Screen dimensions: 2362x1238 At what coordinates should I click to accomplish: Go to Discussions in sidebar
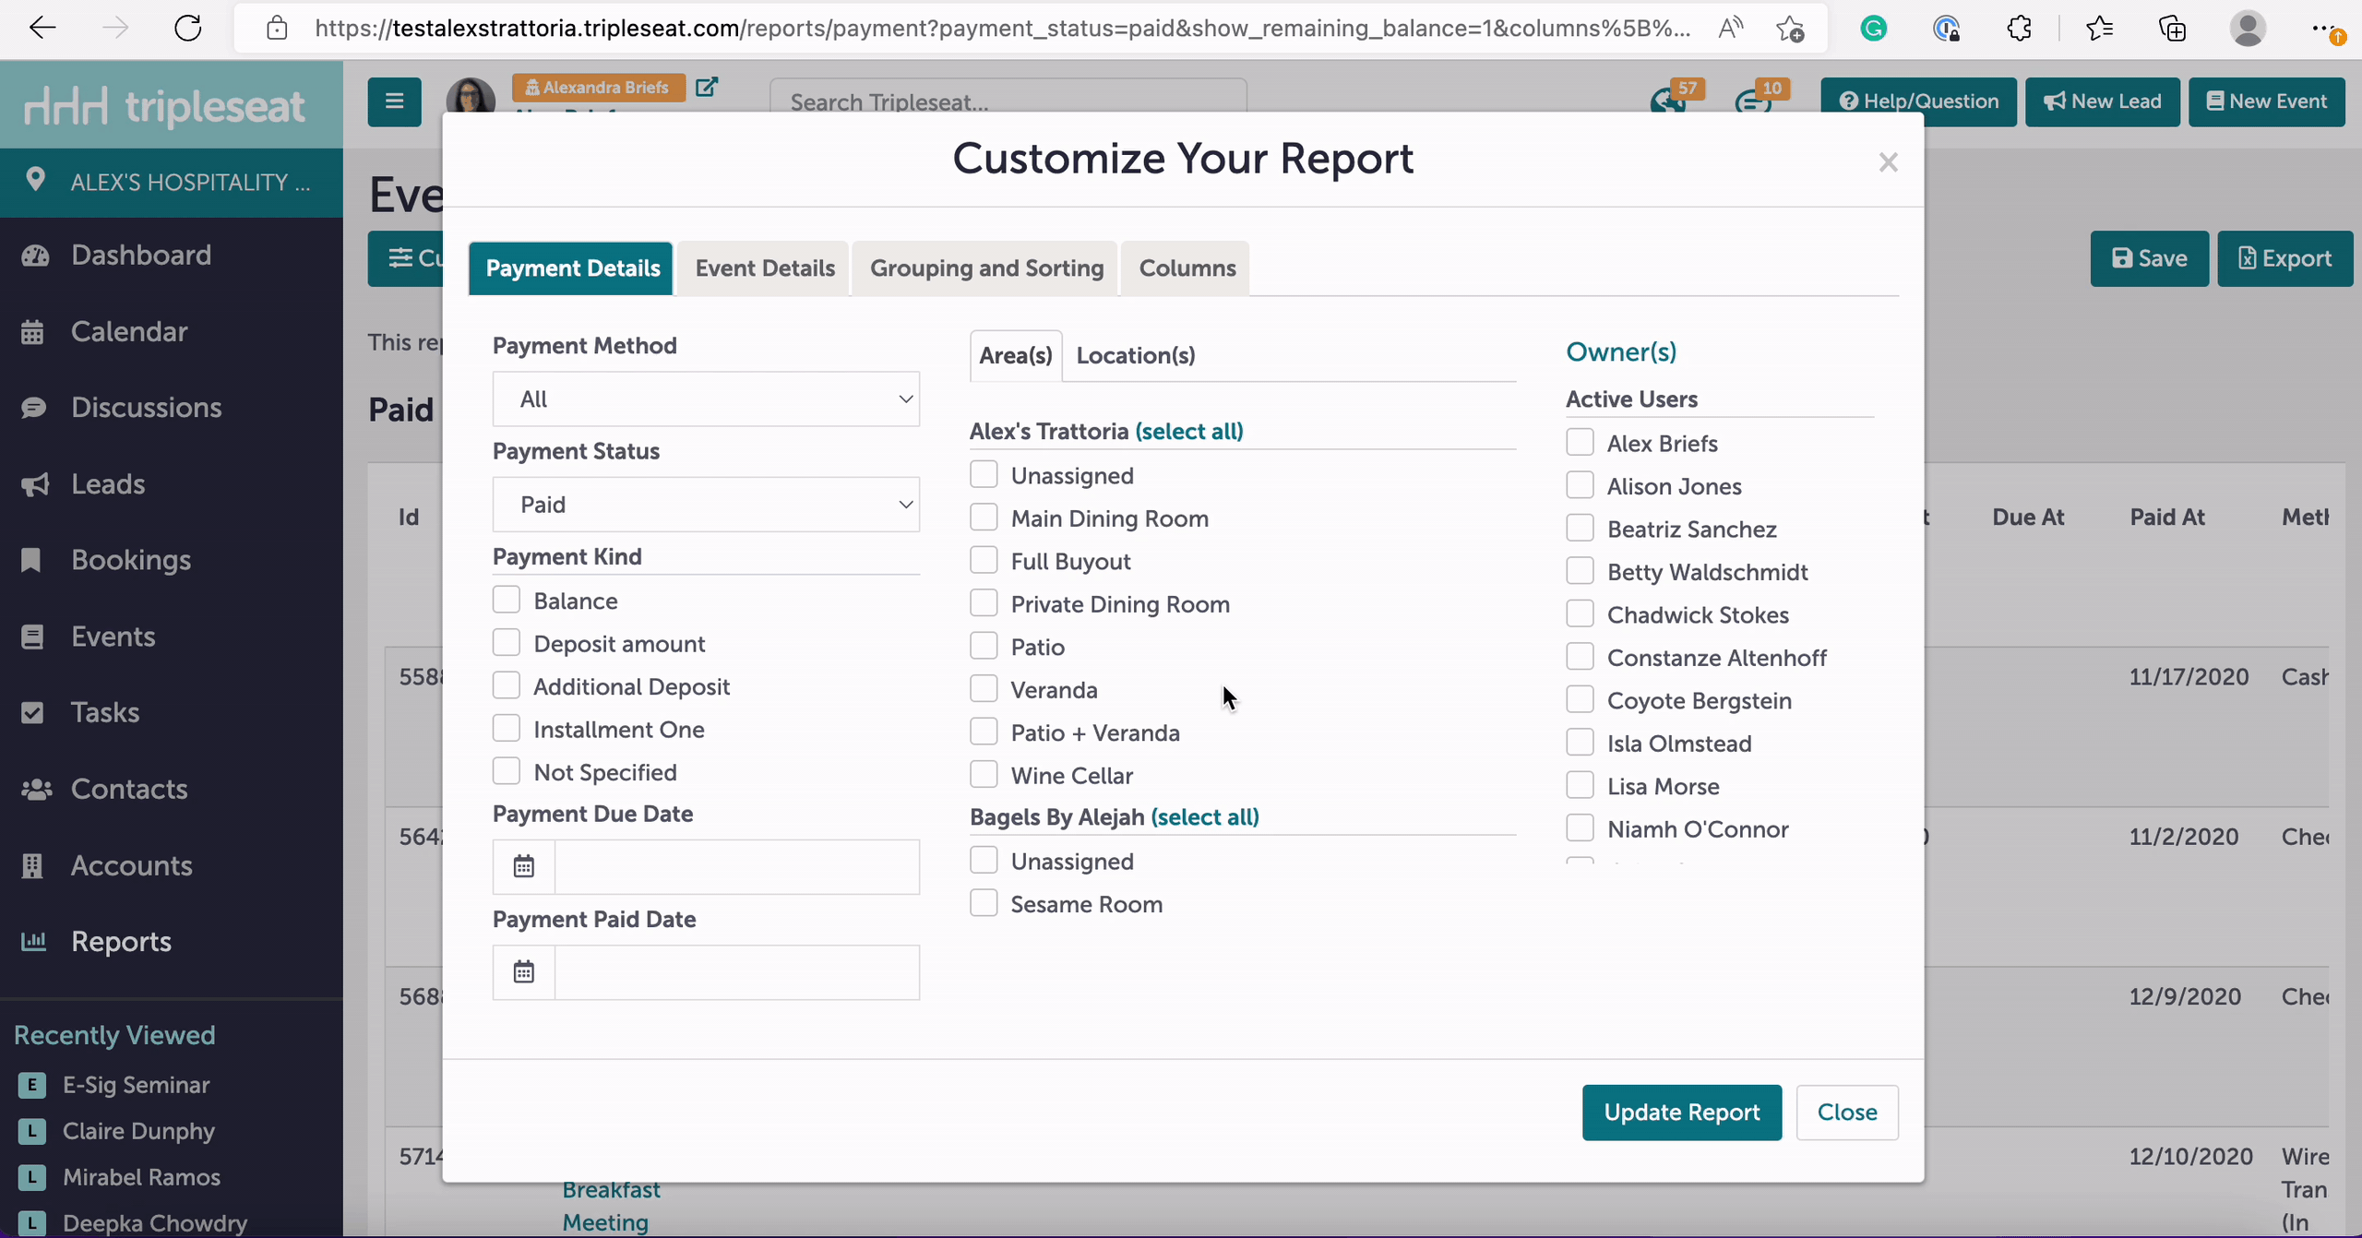click(x=146, y=407)
